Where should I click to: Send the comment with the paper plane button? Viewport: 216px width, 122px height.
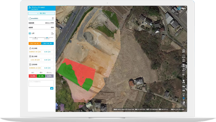click(52, 88)
